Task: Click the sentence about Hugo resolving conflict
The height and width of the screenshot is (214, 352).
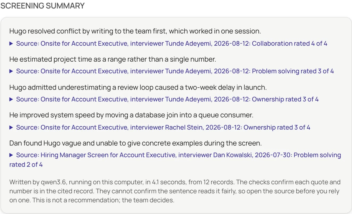Action: 135,31
